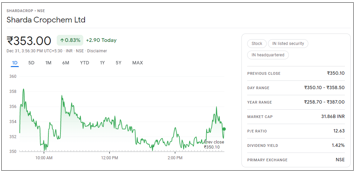This screenshot has height=173, width=355.
Task: Click the 352 y-axis label
Action: pyautogui.click(x=13, y=136)
